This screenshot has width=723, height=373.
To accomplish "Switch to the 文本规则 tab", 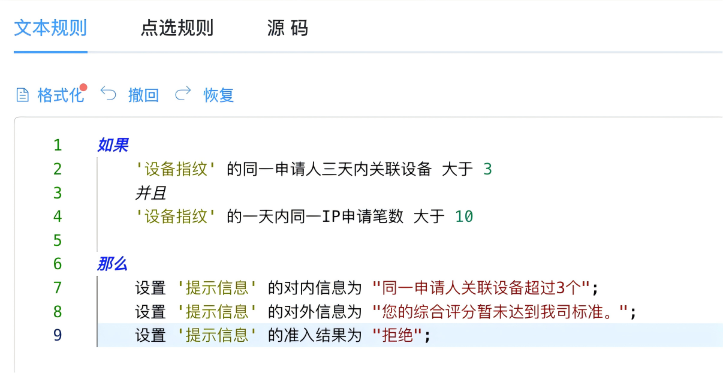I will (50, 28).
